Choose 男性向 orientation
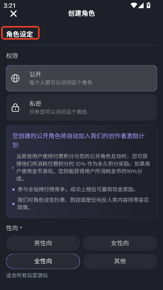163x290 pixels. click(x=43, y=243)
